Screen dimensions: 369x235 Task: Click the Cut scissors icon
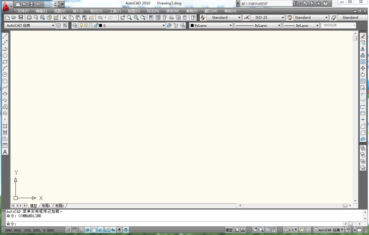65,18
